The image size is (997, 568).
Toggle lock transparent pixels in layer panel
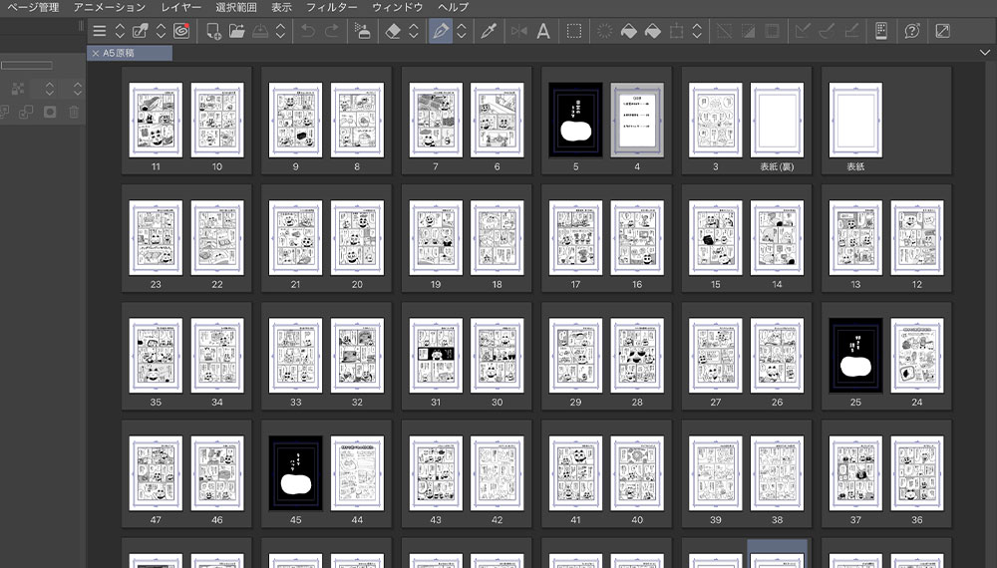click(17, 90)
